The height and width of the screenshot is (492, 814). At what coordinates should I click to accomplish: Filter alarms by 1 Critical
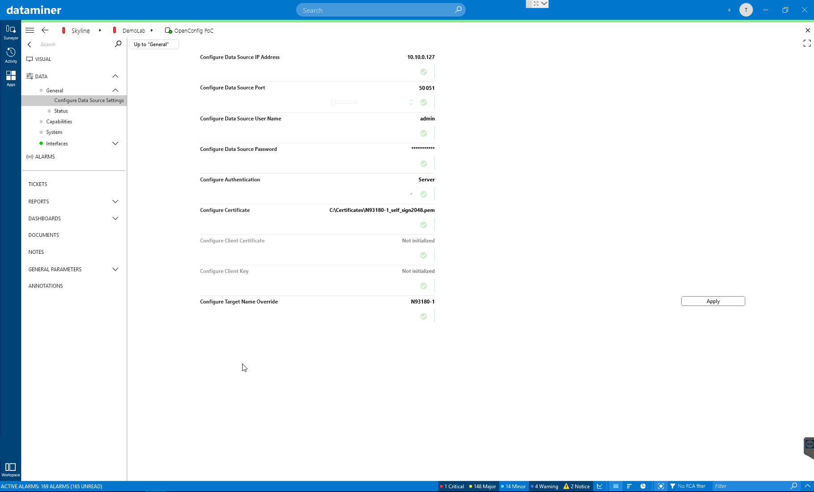[452, 486]
